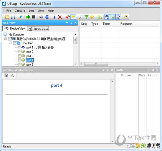Image resolution: width=162 pixels, height=151 pixels.
Task: Check the port 3 checkbox
Action: coord(19,56)
